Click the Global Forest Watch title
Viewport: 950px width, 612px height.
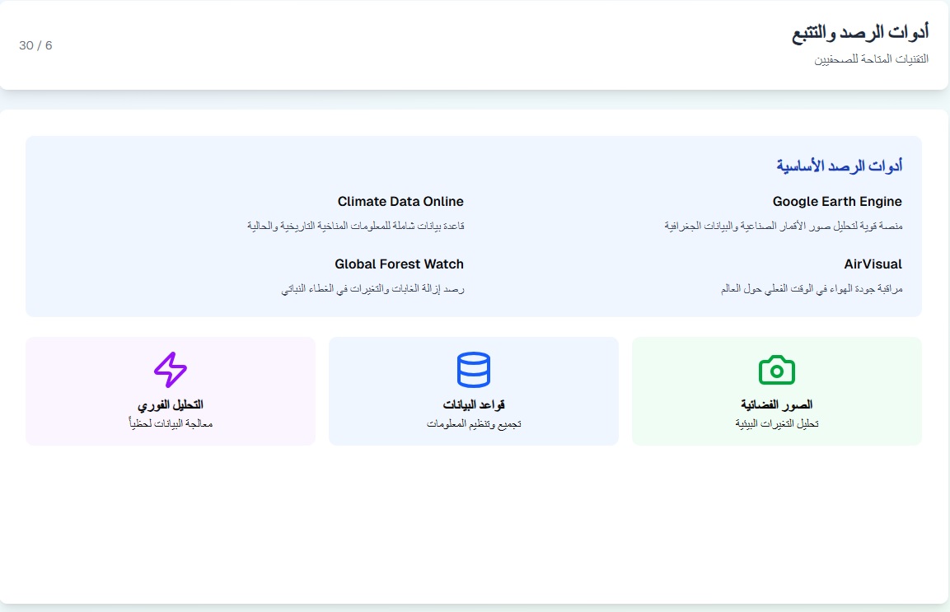point(400,264)
